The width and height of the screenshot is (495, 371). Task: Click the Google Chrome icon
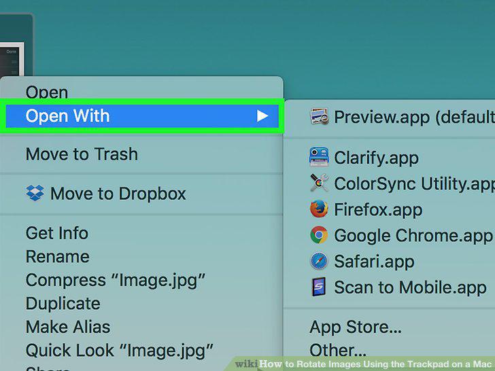[319, 234]
